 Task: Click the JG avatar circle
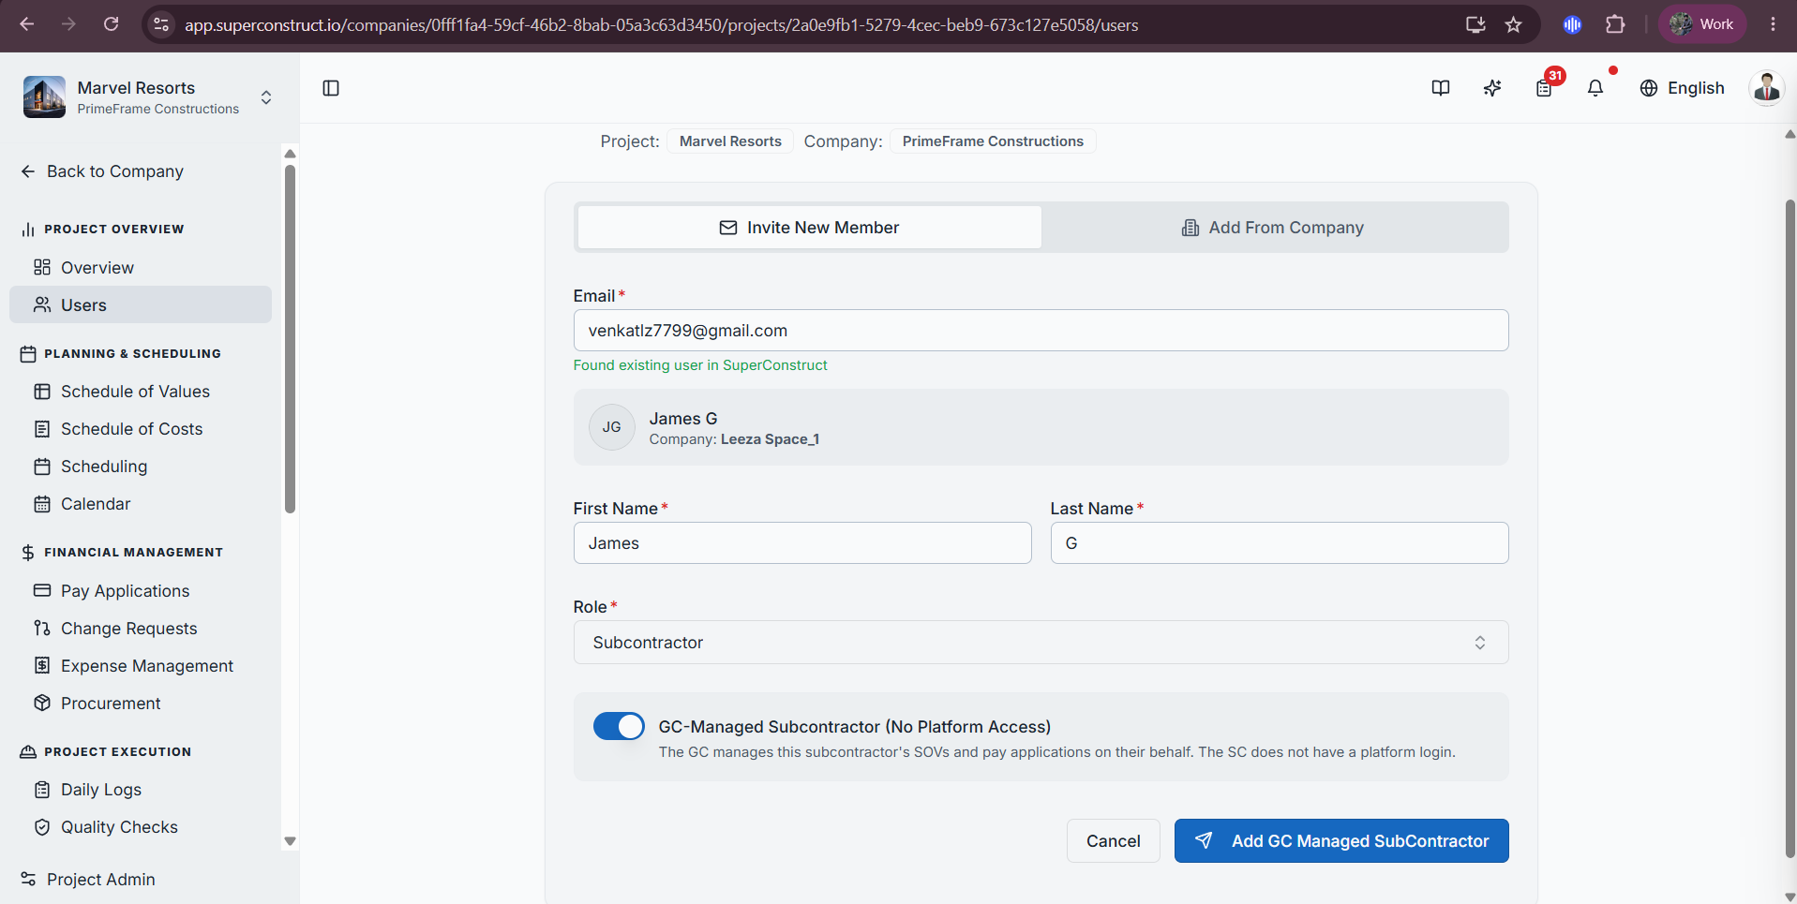coord(612,427)
